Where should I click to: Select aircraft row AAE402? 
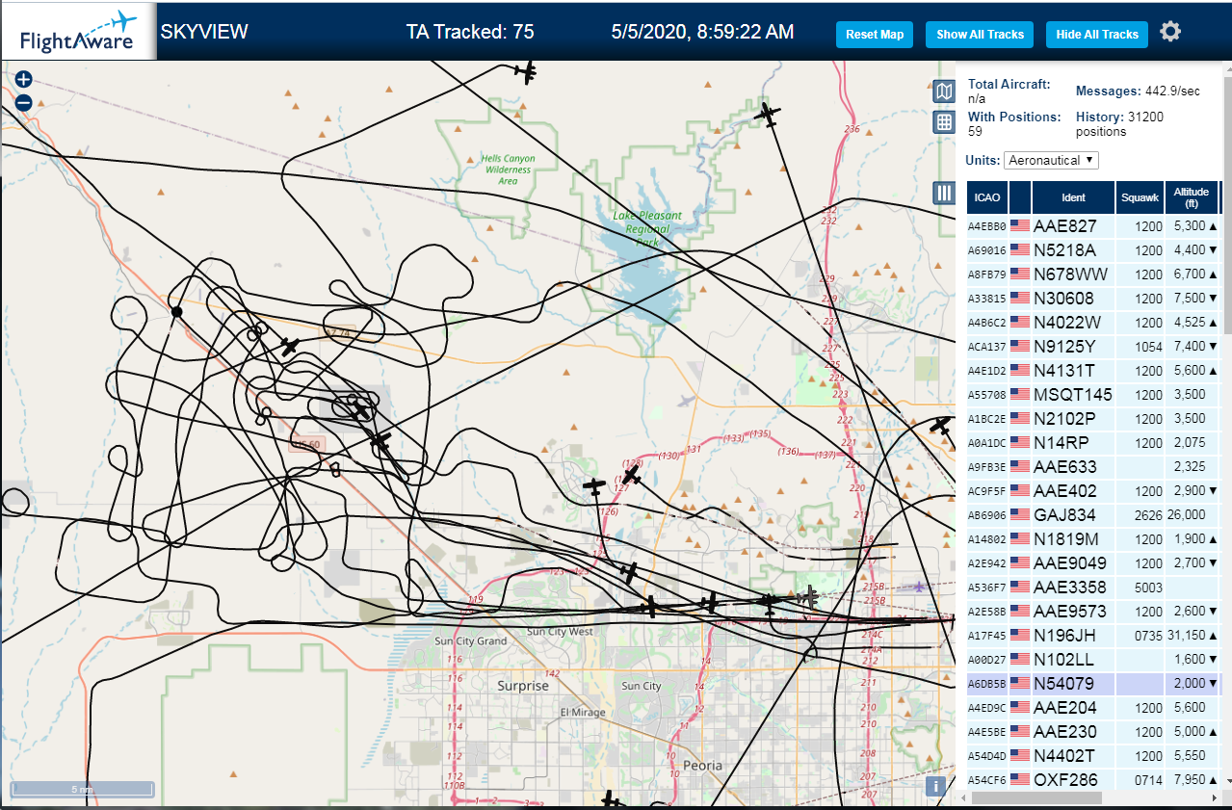(x=1093, y=491)
